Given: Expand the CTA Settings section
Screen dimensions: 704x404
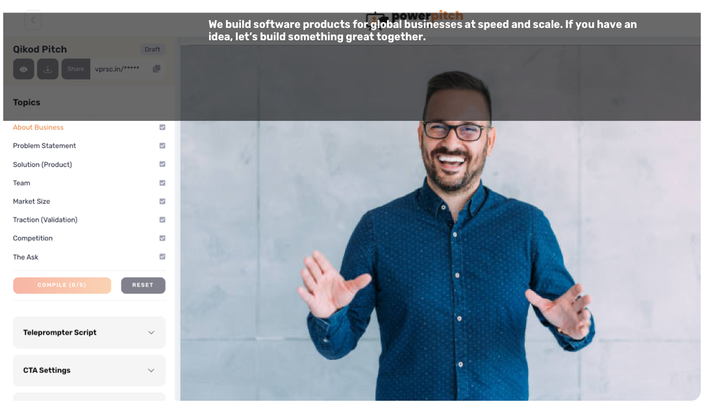Looking at the screenshot, I should click(89, 371).
